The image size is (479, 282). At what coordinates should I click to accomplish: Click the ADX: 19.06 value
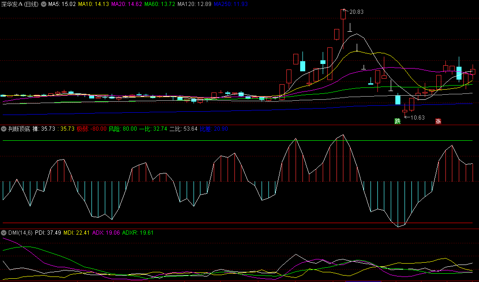tap(106, 233)
